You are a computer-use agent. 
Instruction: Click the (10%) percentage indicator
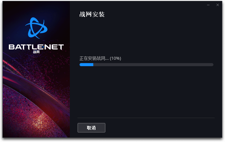[x=115, y=59]
